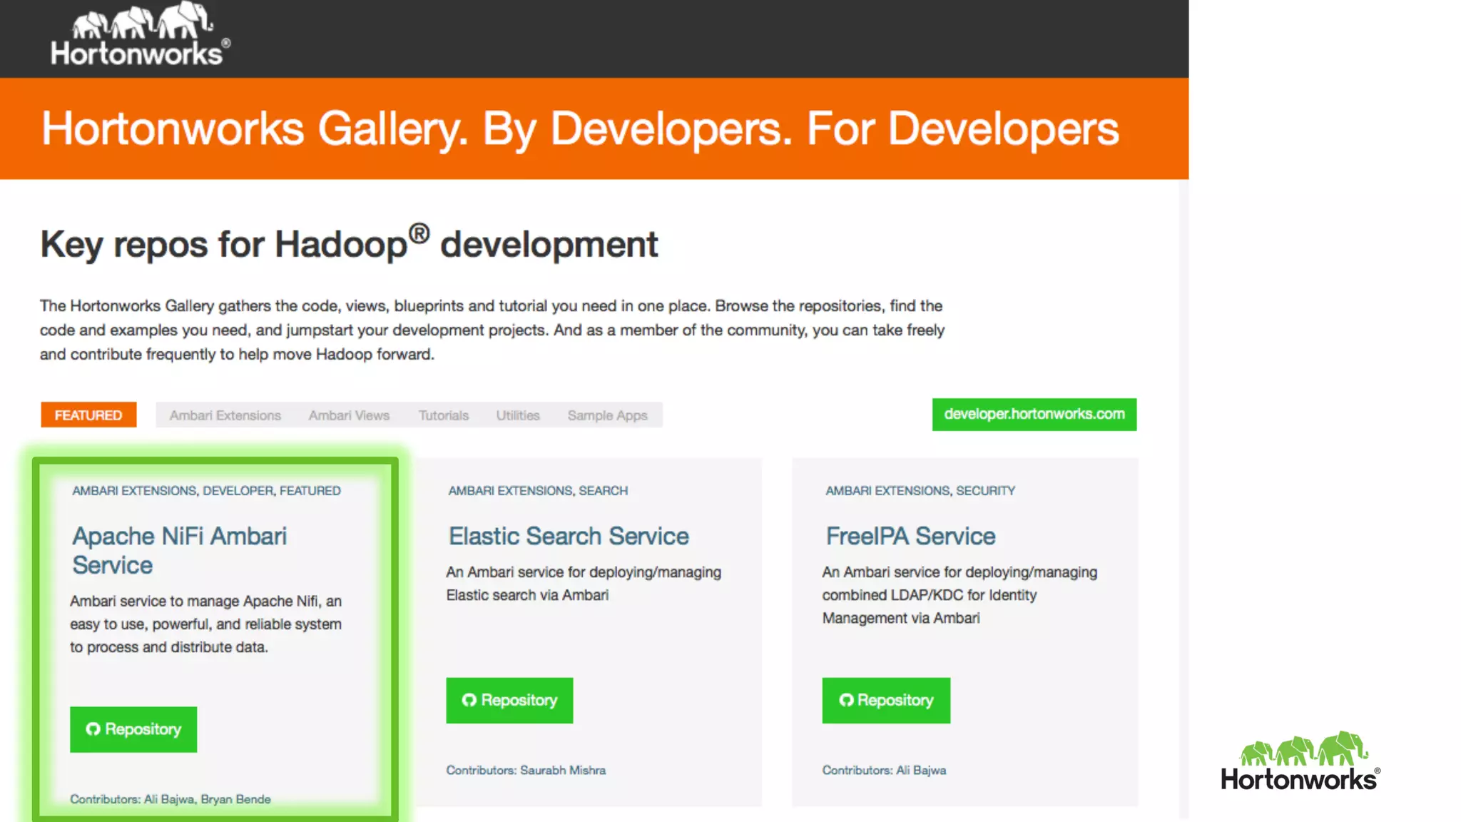Screen dimensions: 1461x822
Task: Click the FreeIPA card description text
Action: [959, 595]
